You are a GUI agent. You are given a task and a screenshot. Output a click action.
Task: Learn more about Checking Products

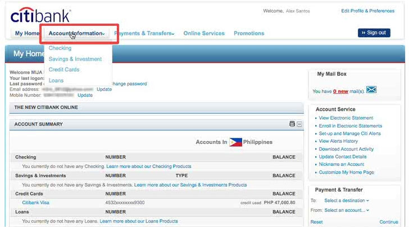coord(149,166)
